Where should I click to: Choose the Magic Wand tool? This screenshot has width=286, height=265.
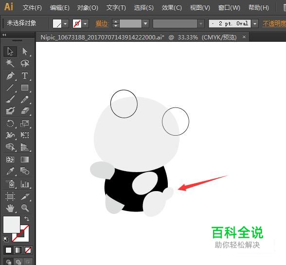(x=10, y=63)
